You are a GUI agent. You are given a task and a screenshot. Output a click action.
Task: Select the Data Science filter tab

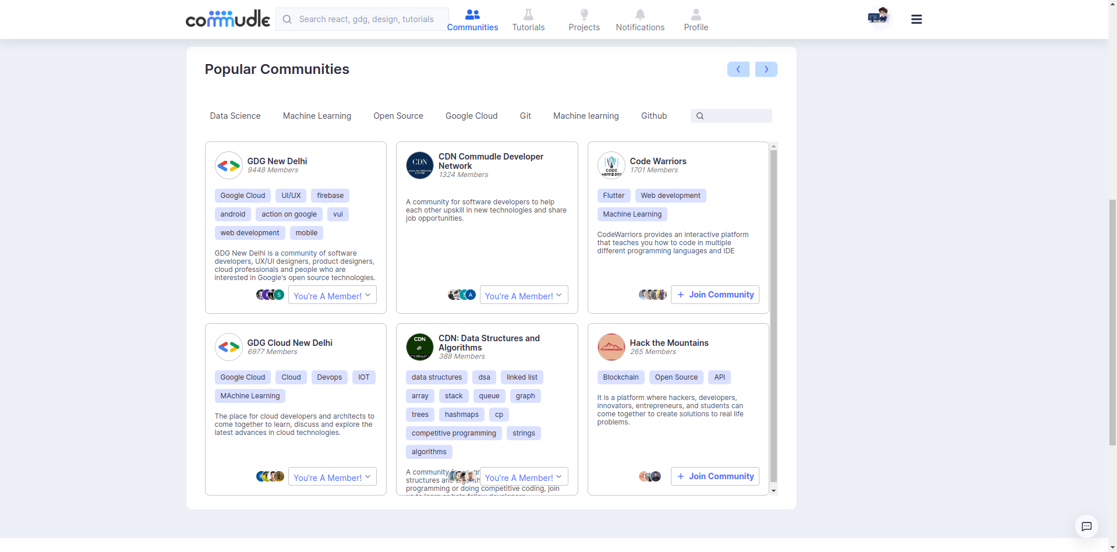235,116
